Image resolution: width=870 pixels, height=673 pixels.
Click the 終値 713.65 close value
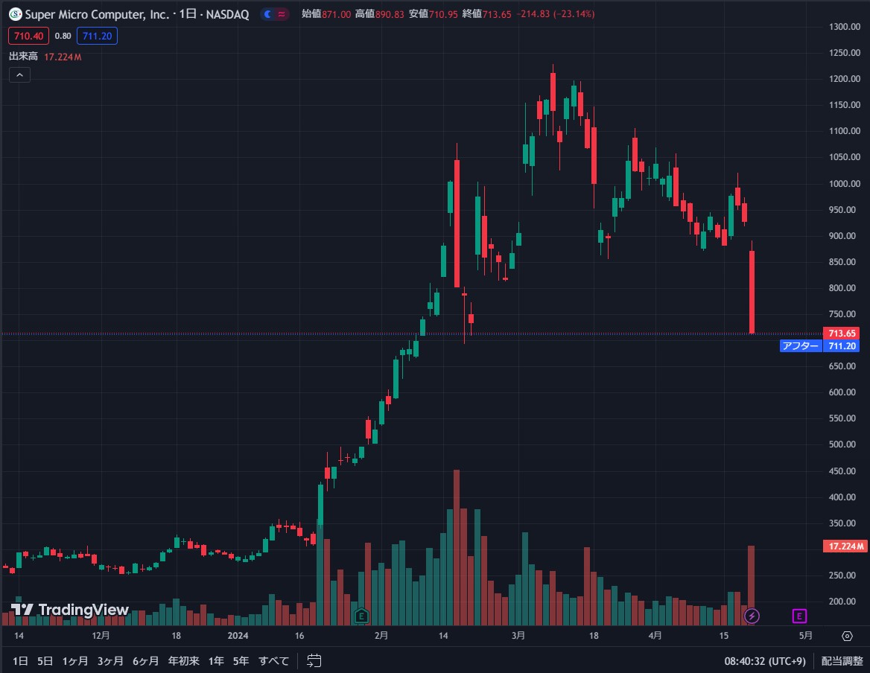point(486,14)
